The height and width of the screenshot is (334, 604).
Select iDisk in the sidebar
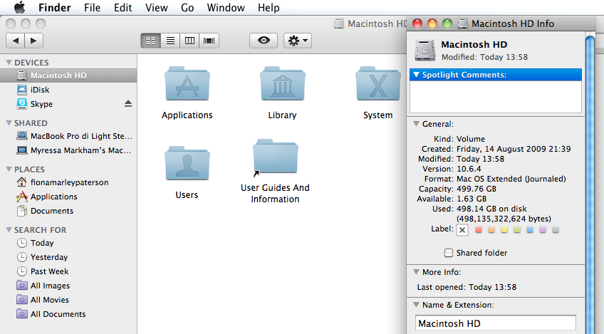point(40,90)
